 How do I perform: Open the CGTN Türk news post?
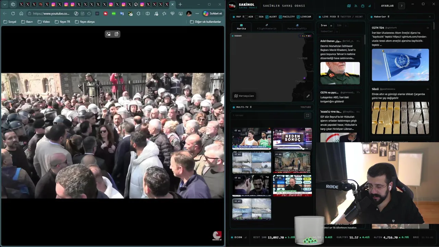[400, 54]
